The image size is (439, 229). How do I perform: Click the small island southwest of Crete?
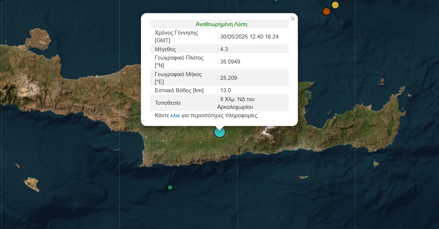[x=32, y=184]
